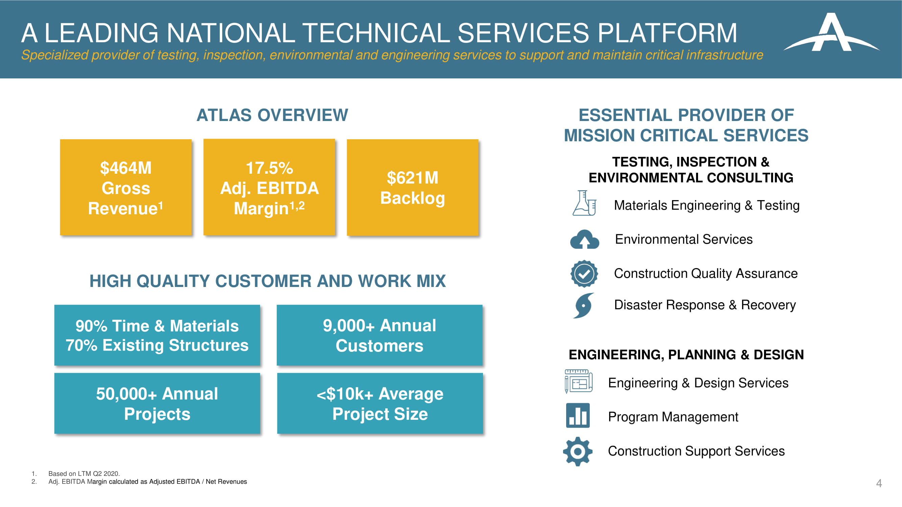Click the cloud upload icon for Environmental Services
The width and height of the screenshot is (902, 507).
tap(584, 239)
